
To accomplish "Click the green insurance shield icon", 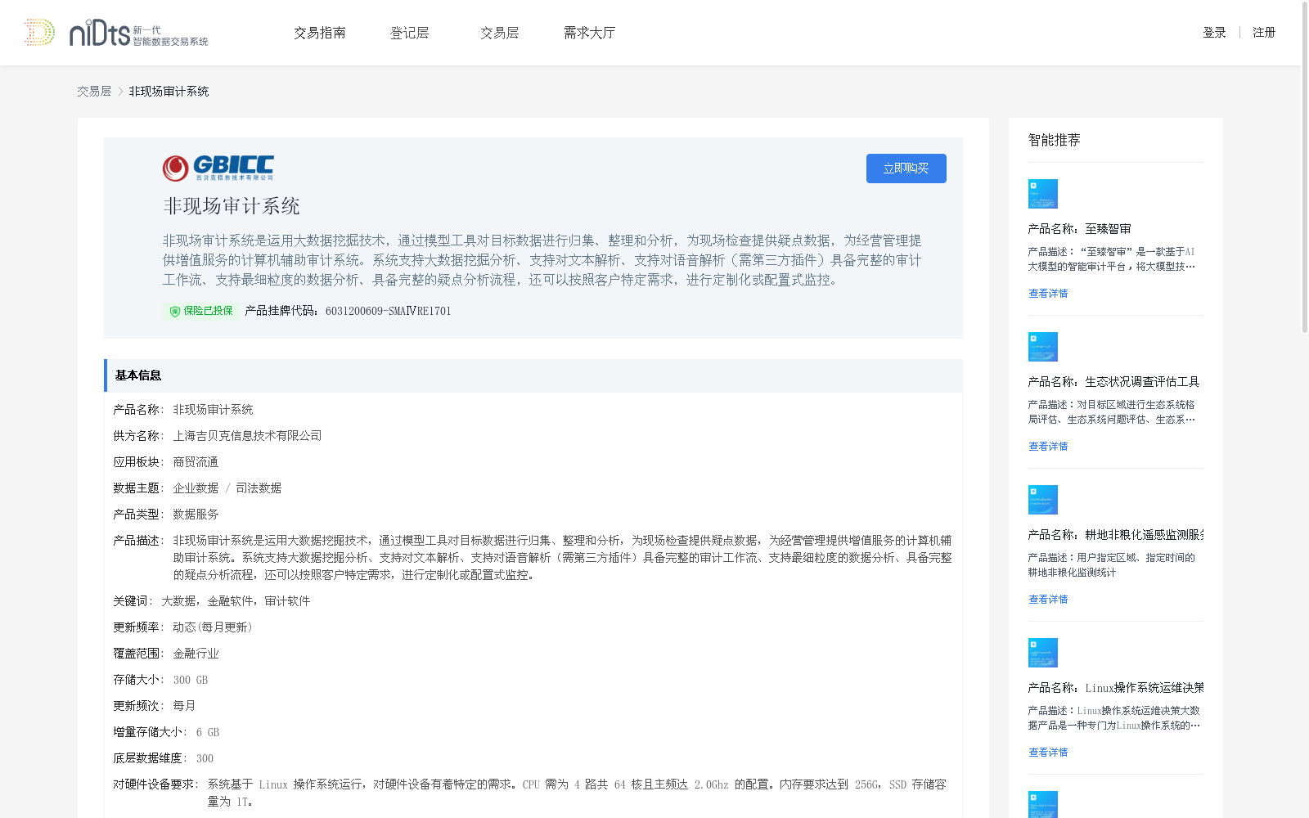I will click(174, 311).
